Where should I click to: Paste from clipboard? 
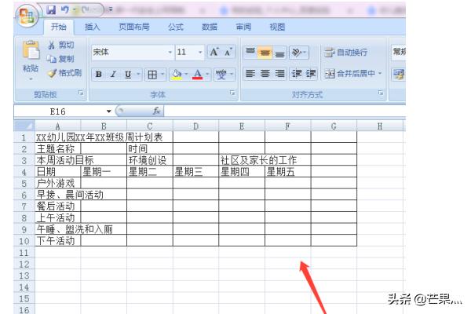point(31,56)
